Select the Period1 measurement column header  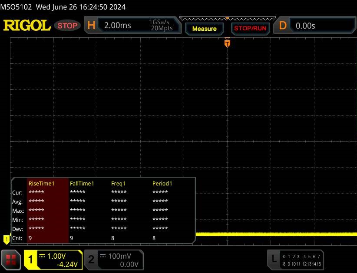(162, 183)
